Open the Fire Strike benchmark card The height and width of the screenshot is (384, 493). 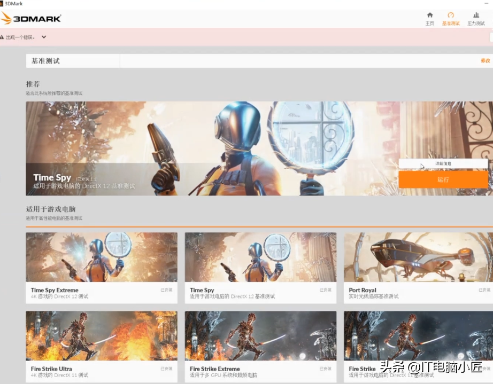[419, 347]
